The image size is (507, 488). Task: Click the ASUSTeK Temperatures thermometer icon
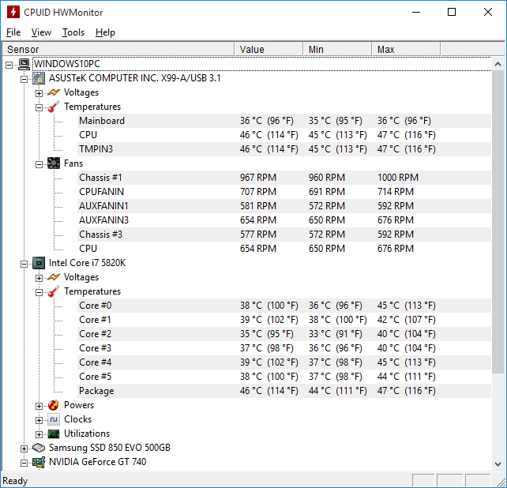pos(54,107)
